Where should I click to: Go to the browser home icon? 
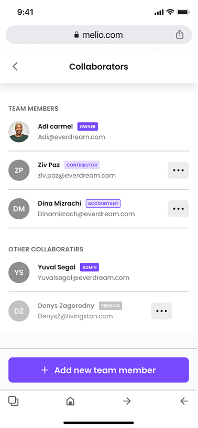70,401
